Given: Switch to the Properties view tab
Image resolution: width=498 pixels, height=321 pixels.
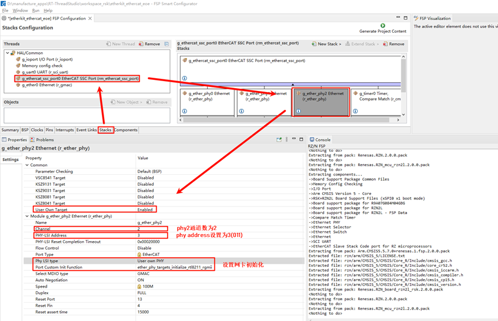Looking at the screenshot, I should [14, 140].
